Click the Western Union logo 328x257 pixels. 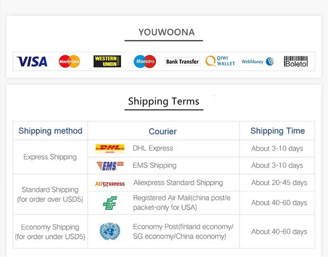pyautogui.click(x=107, y=61)
